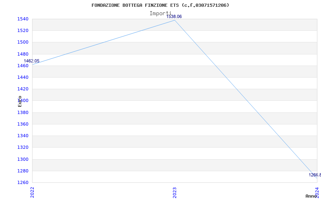Click the 2023 x-axis label

[175, 192]
